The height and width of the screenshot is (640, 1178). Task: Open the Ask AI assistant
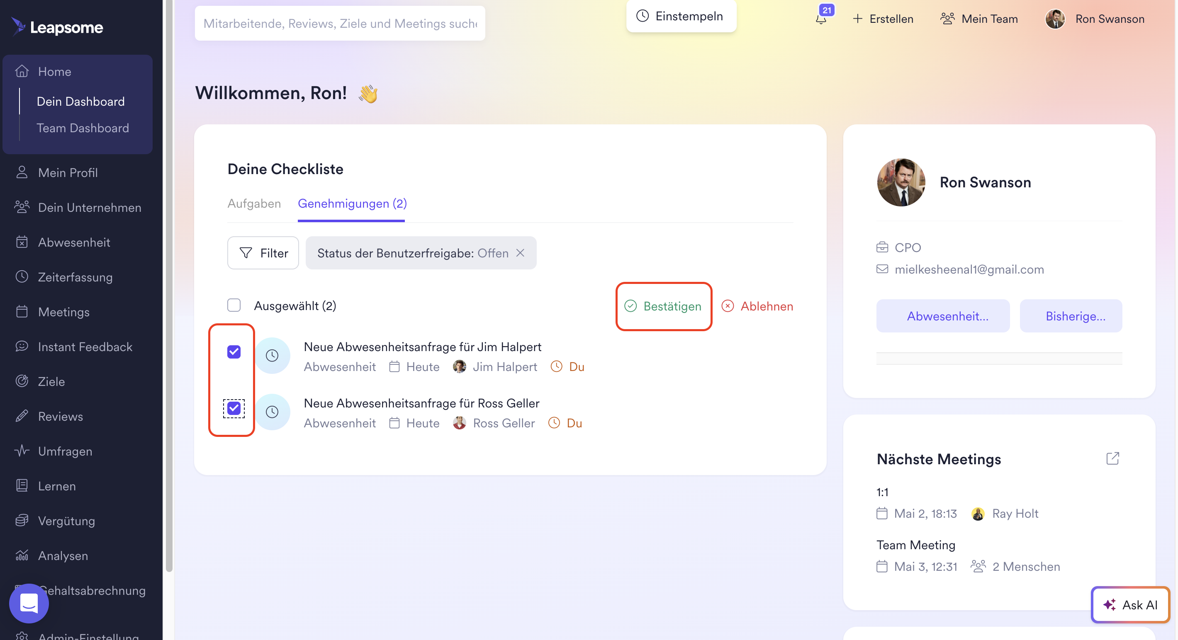[x=1131, y=605]
